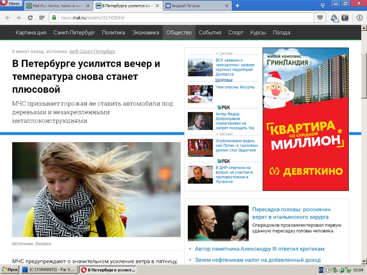Viewport: 367px width, 275px height.
Task: Open АиФ Санкт-Петербург source link
Action: coord(92,52)
